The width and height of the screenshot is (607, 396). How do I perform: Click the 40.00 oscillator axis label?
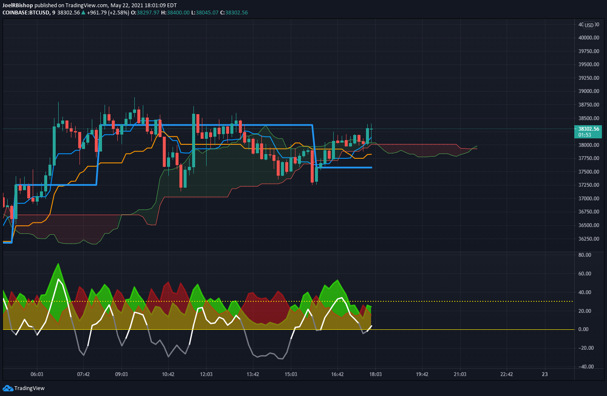585,292
